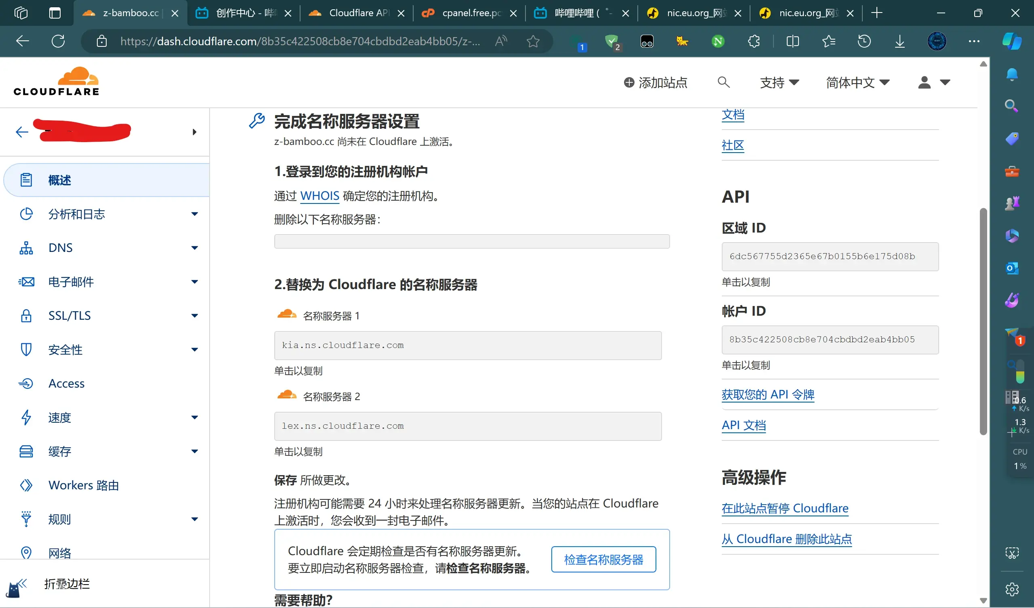Click the SSL/TLS padlock icon
The height and width of the screenshot is (608, 1034).
point(26,315)
